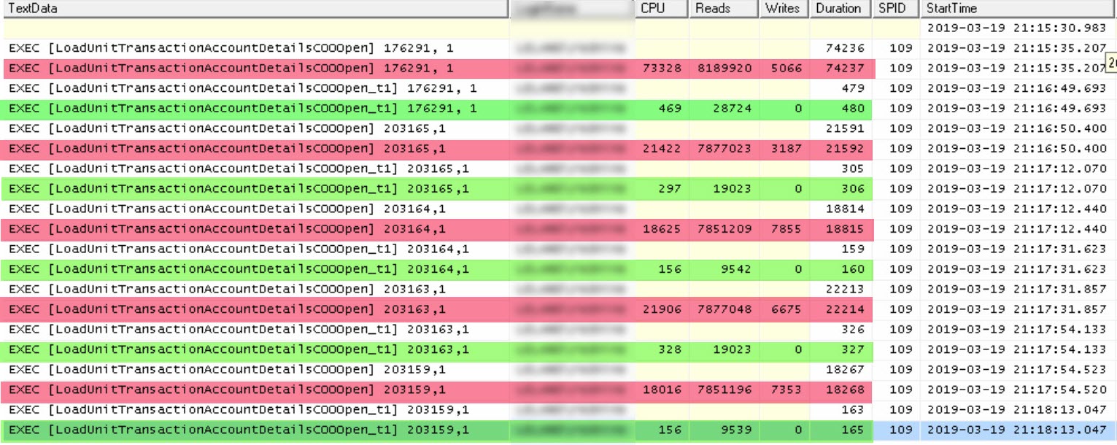Viewport: 1117px width, 445px height.
Task: Select red row EXEC LoadUnitTransactionAccountDetailsCOOOpen 176291
Action: pos(438,68)
